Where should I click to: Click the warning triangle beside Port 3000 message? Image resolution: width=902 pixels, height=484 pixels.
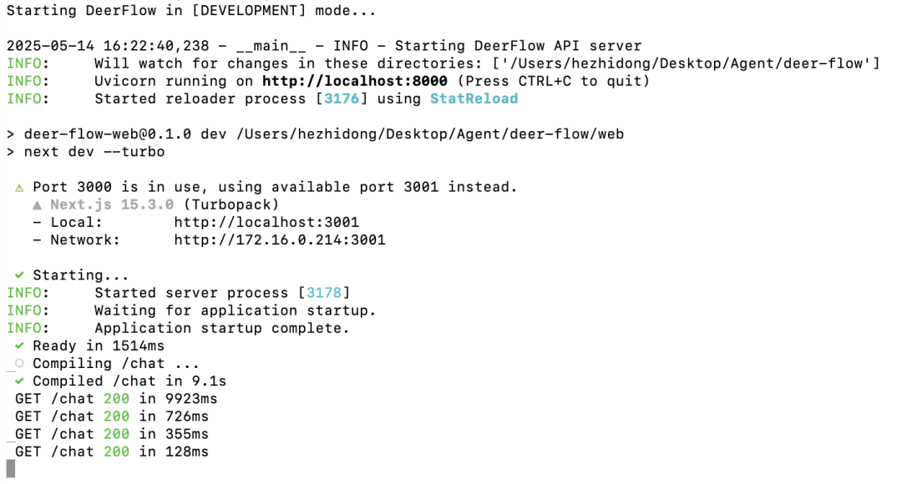click(18, 188)
